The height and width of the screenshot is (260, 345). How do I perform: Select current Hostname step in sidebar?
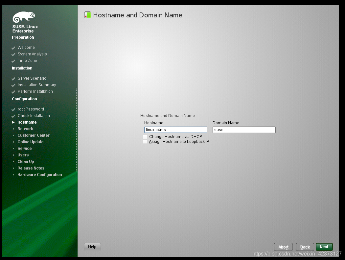coord(27,122)
